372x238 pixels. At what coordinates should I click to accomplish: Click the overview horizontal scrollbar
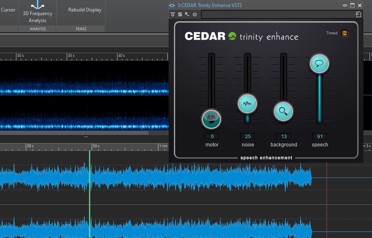pyautogui.click(x=74, y=133)
